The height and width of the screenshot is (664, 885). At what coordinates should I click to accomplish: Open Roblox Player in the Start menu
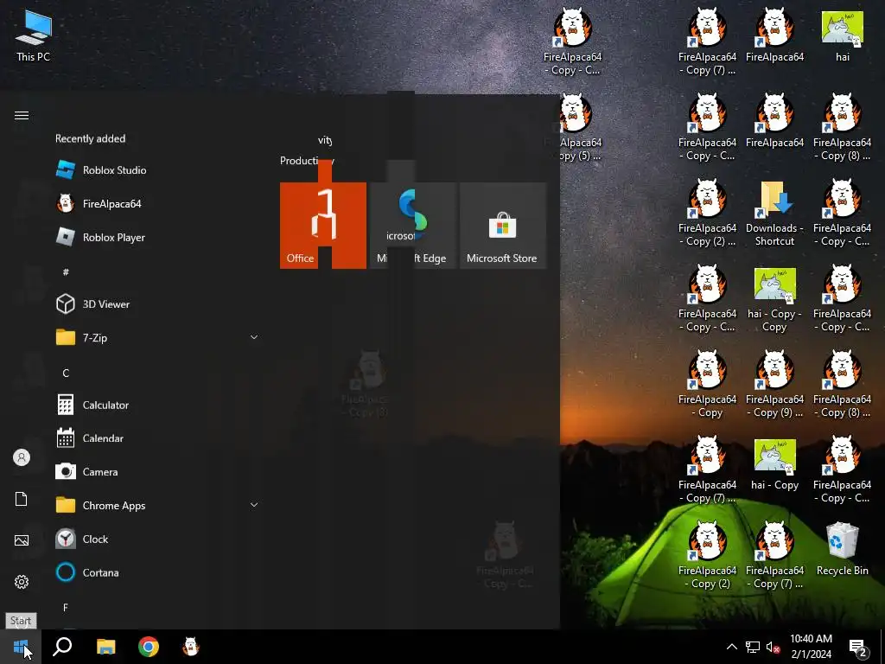coord(157,237)
